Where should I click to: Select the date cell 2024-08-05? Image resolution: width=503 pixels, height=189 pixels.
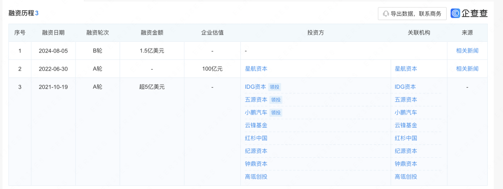53,51
